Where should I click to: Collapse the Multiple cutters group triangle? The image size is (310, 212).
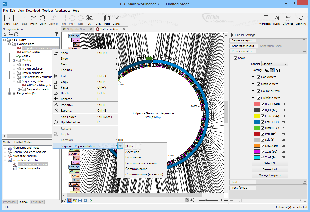tap(253, 98)
